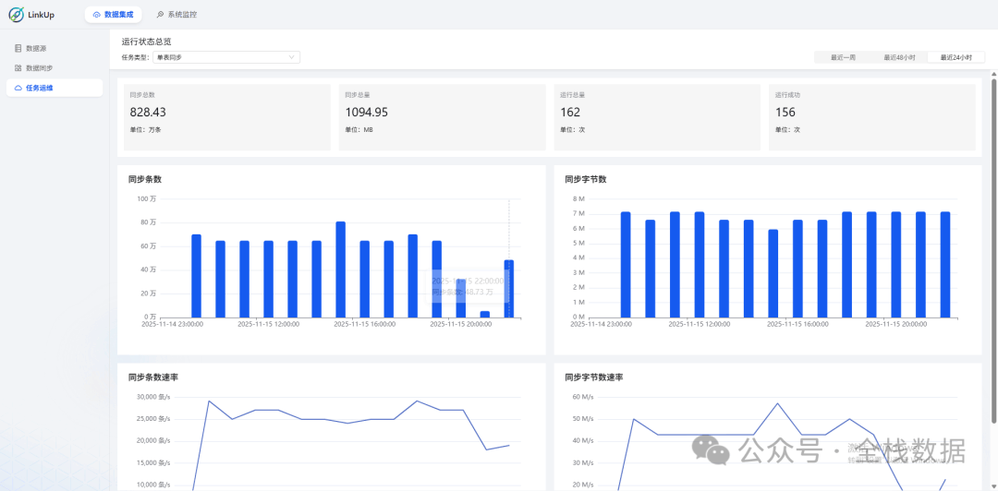Click the LinkUp logo icon
This screenshot has width=998, height=491.
click(x=16, y=15)
